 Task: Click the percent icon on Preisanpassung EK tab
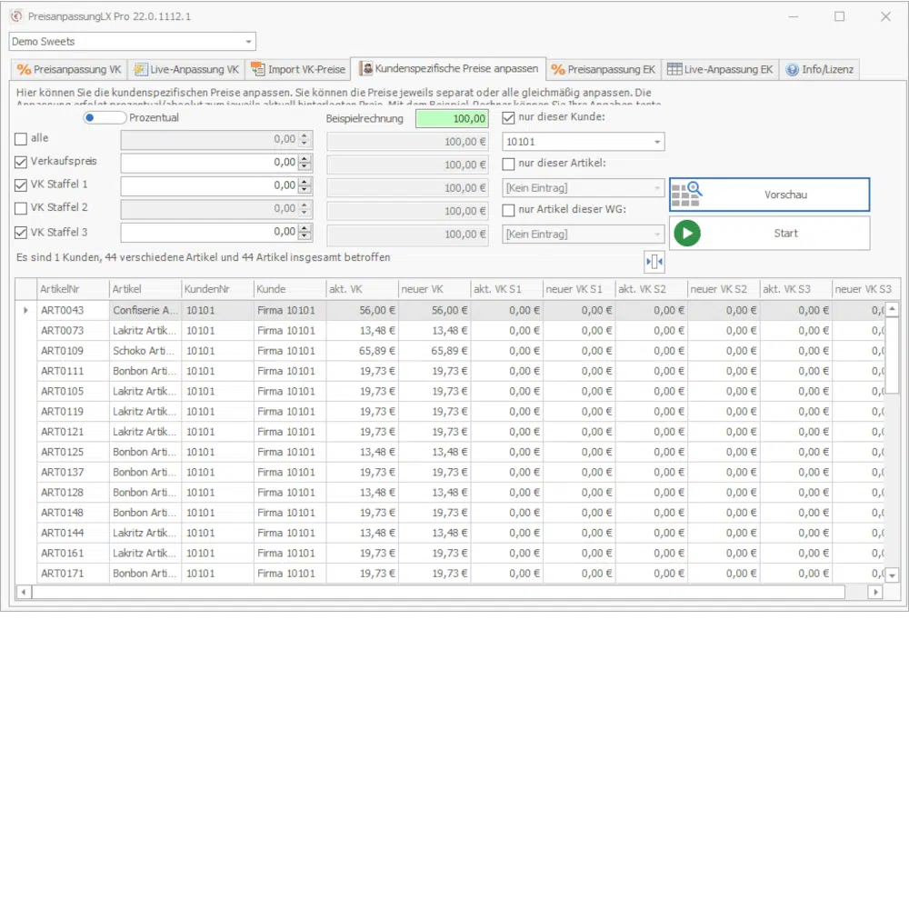click(x=558, y=69)
